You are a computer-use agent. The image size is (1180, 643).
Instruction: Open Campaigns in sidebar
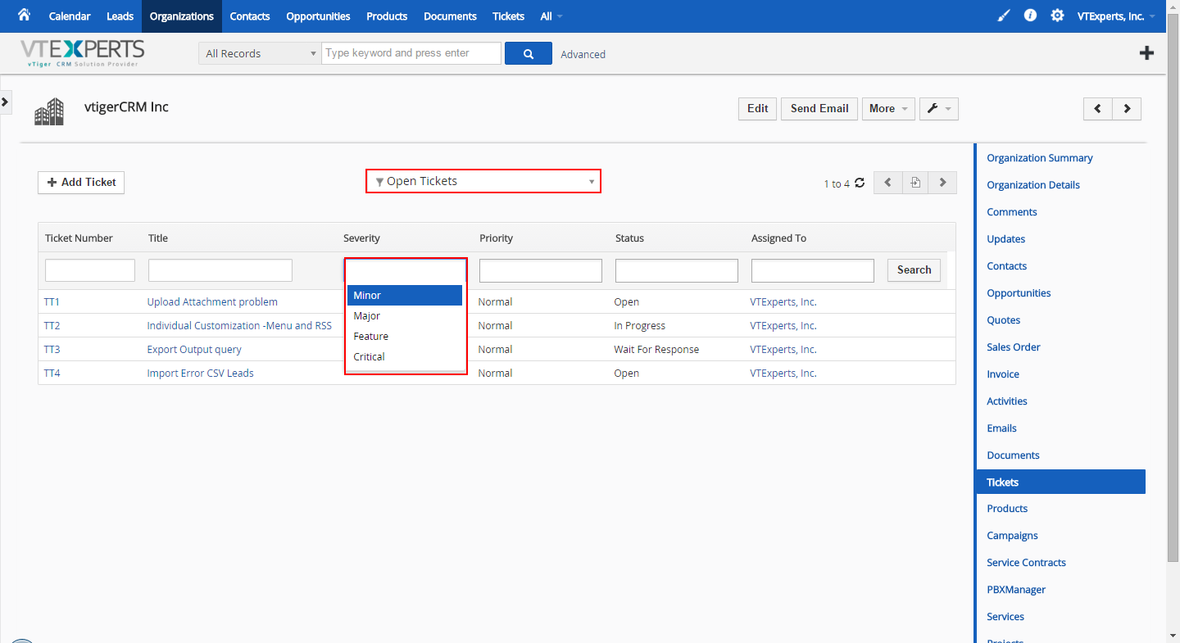(x=1012, y=536)
